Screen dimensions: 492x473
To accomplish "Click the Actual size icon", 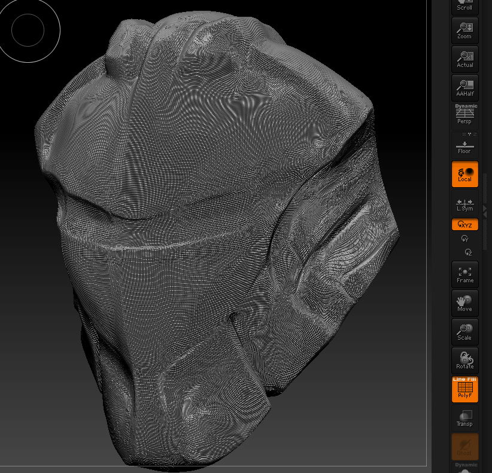I will (464, 59).
